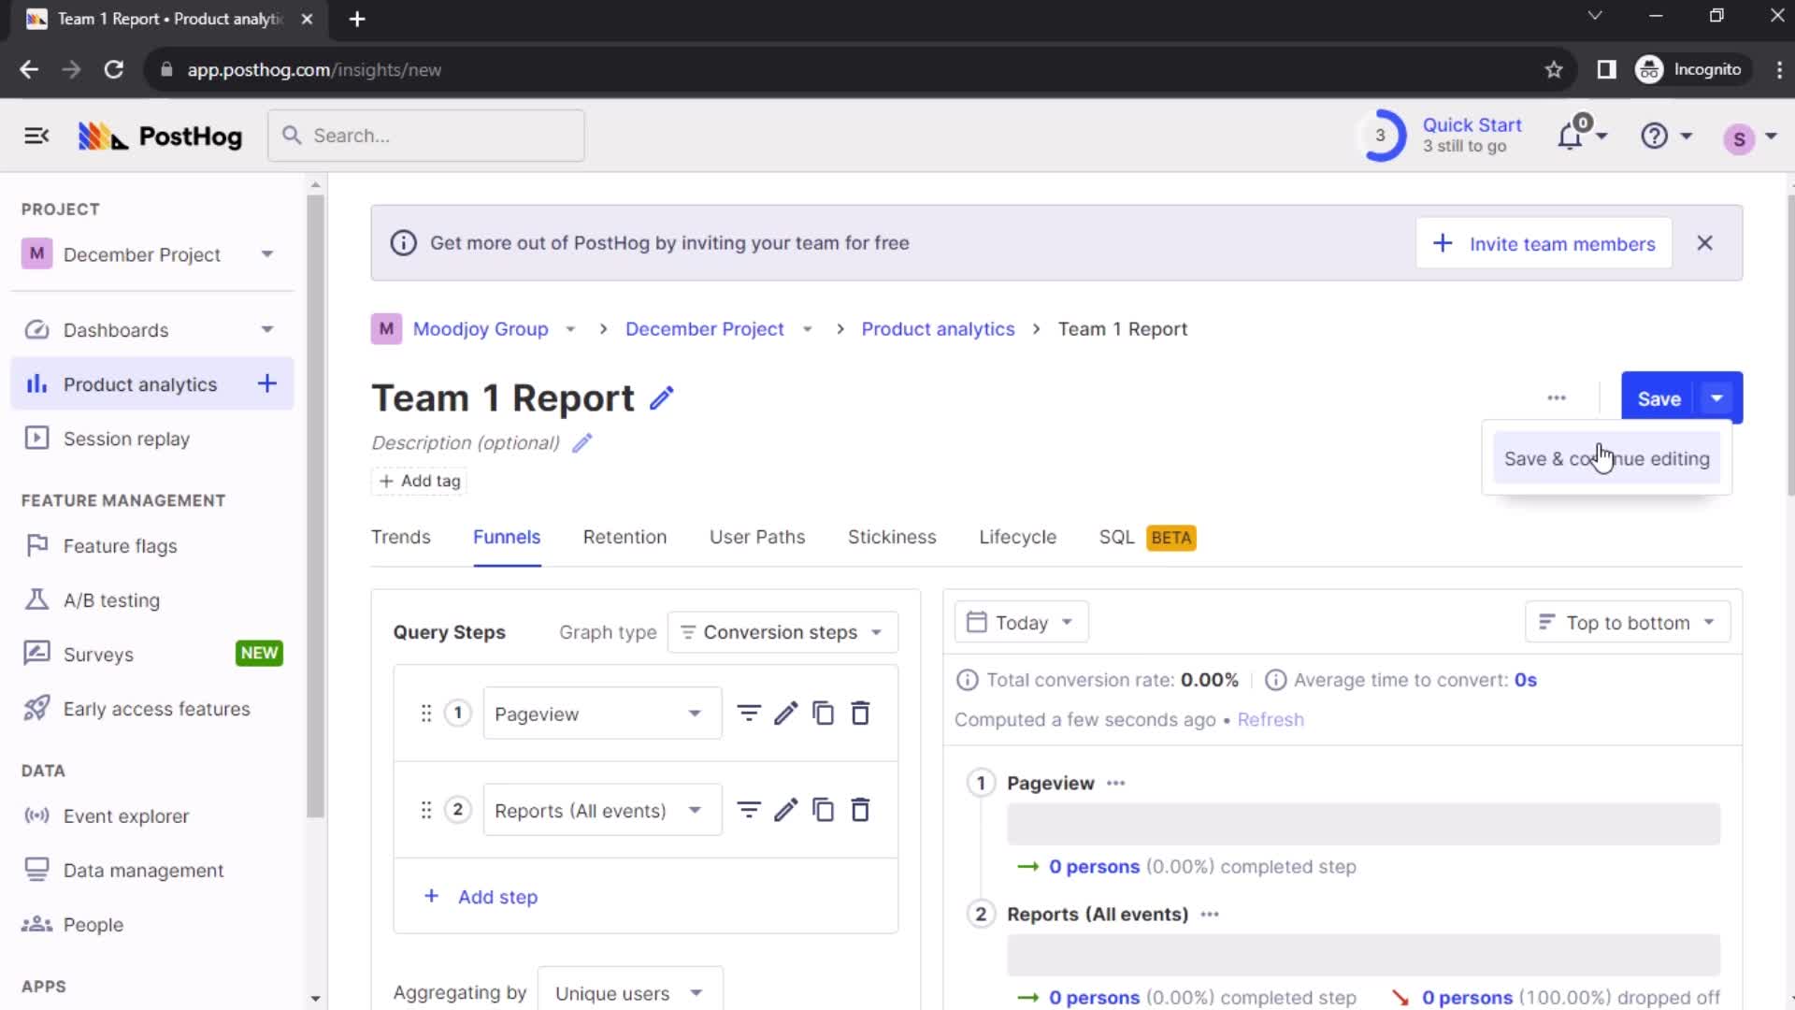Click the PostHog search field
This screenshot has width=1795, height=1010.
tap(426, 136)
